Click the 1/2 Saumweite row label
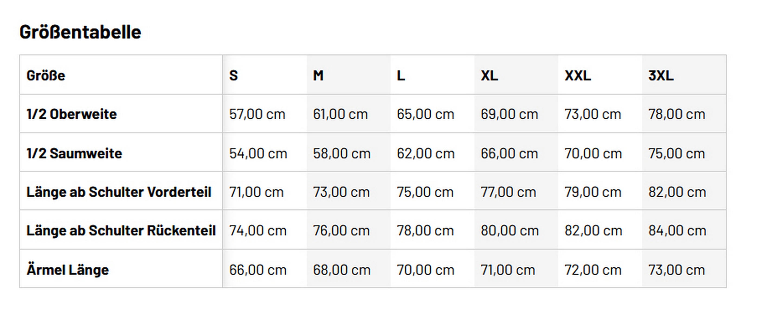The width and height of the screenshot is (767, 325). [74, 153]
